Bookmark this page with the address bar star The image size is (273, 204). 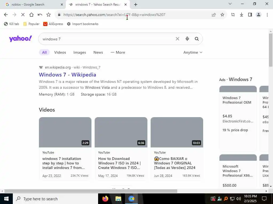(222, 15)
